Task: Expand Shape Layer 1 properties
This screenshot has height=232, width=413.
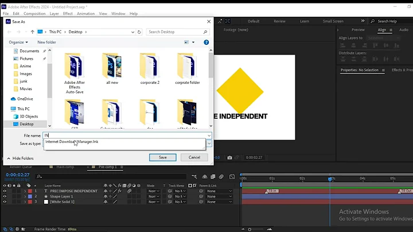Action: pyautogui.click(x=25, y=196)
